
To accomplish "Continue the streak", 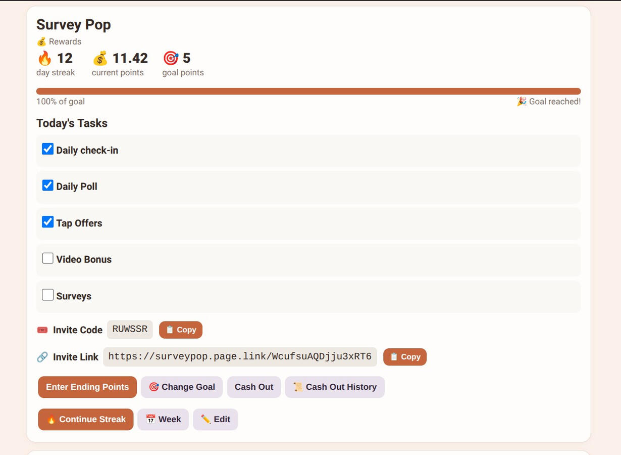I will [x=86, y=420].
